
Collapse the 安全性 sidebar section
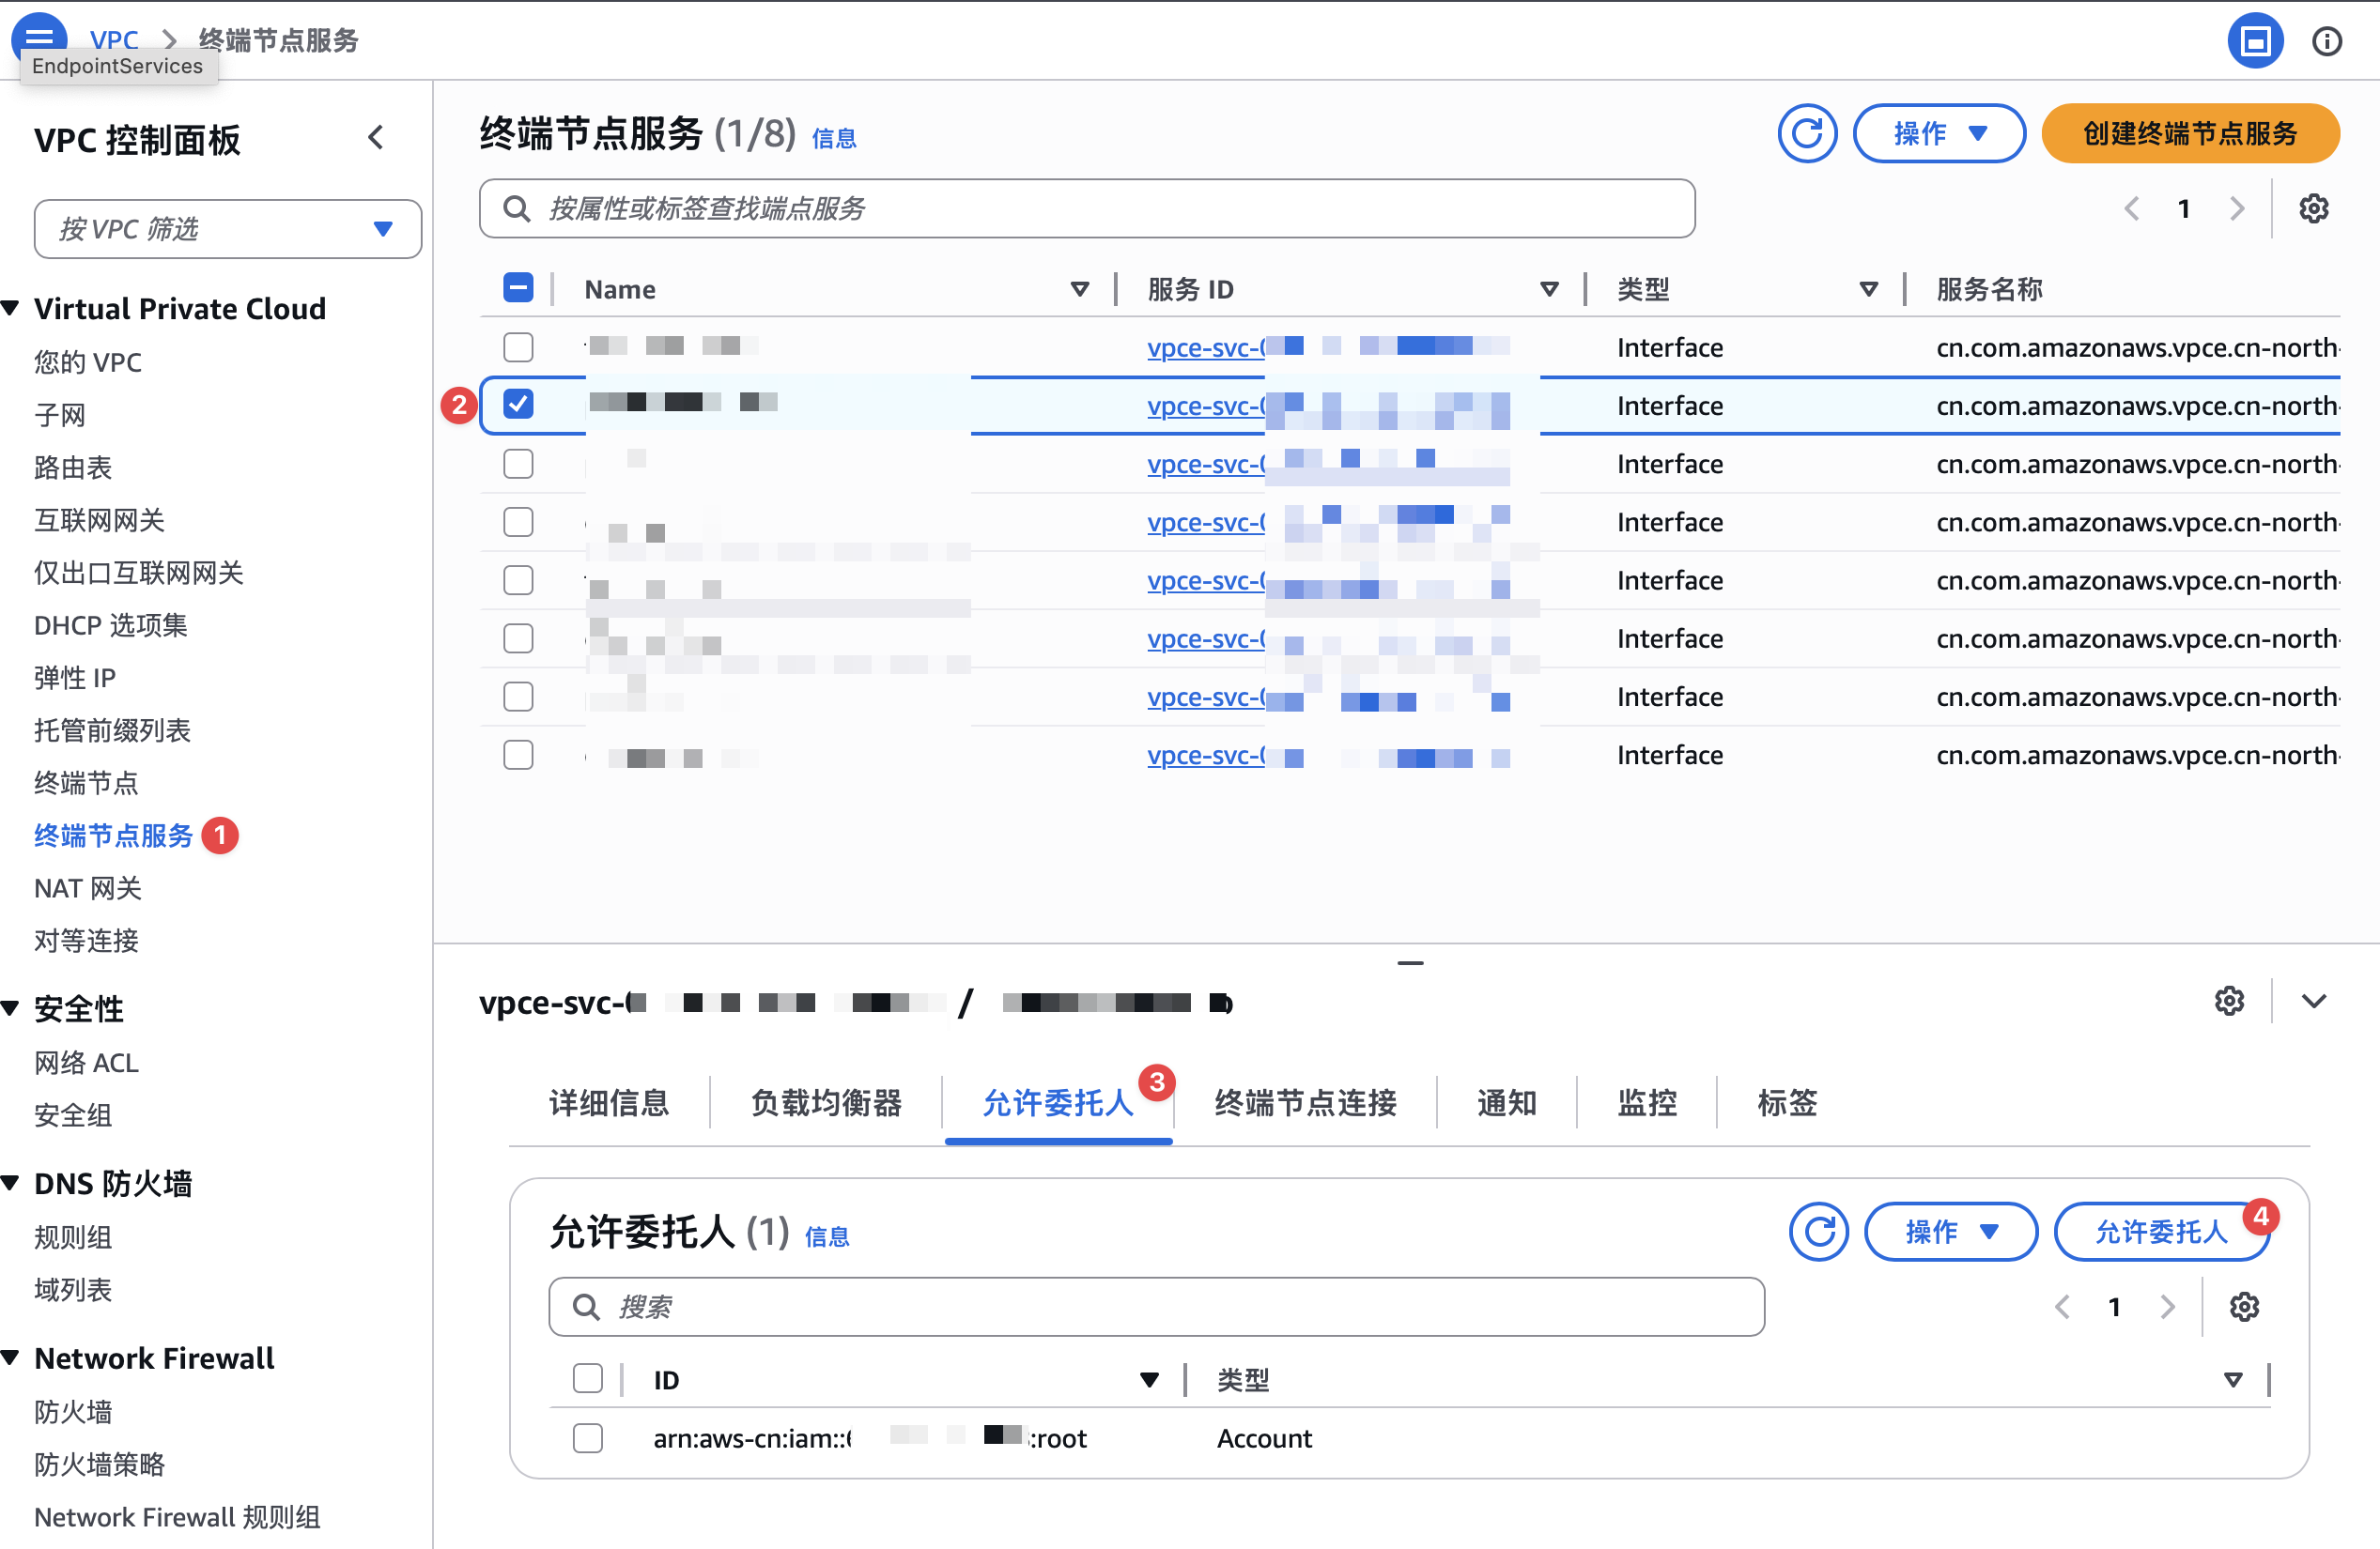tap(11, 1008)
